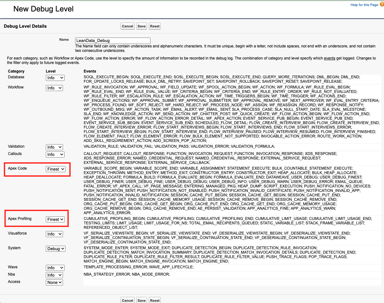Image resolution: width=384 pixels, height=303 pixels.
Task: Open System level dropdown
Action: click(56, 249)
